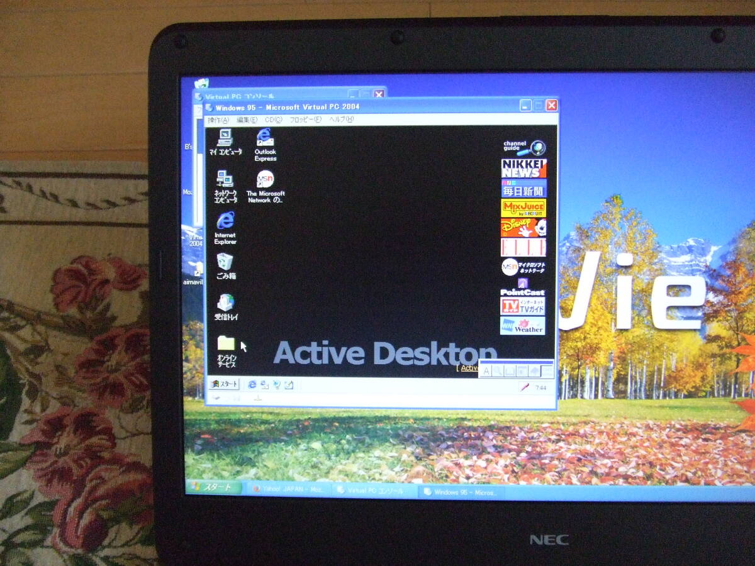Screen dimensions: 755x566
Task: Launch Internet Explorer from quick launch
Action: click(x=252, y=384)
